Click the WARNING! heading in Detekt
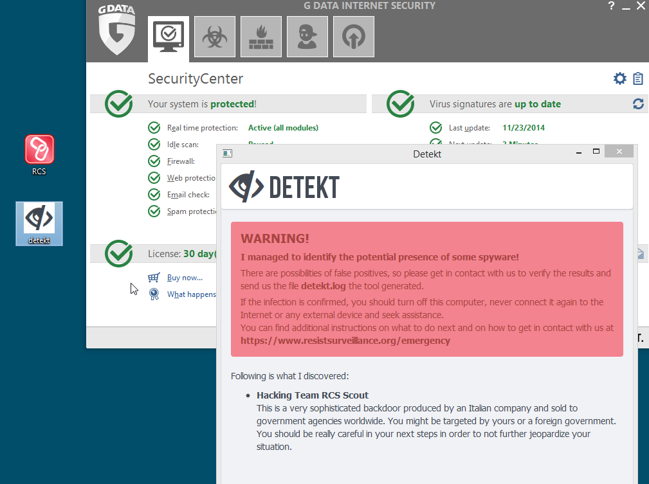Viewport: 649px width, 484px height. tap(275, 238)
